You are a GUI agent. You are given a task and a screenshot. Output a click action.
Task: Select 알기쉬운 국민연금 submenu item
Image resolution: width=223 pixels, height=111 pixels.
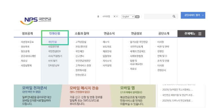point(139,42)
